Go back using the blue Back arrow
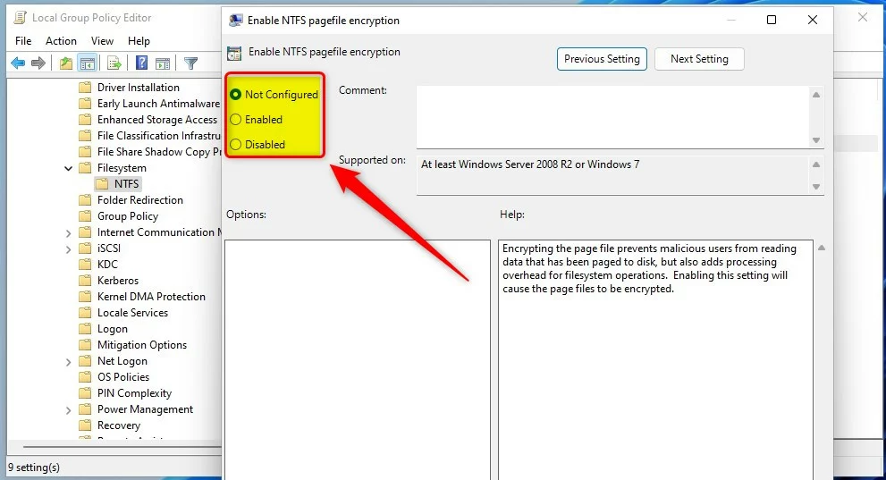Viewport: 886px width, 480px height. 18,63
